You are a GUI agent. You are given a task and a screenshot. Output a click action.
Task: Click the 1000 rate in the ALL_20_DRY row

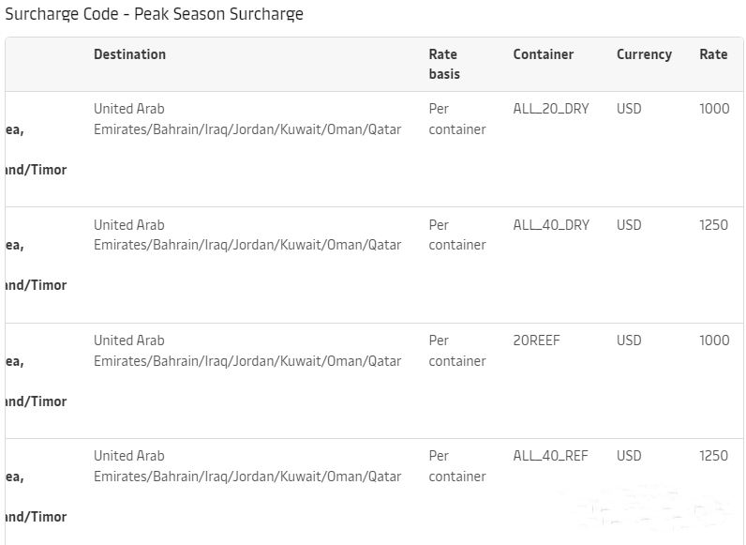[x=714, y=109]
